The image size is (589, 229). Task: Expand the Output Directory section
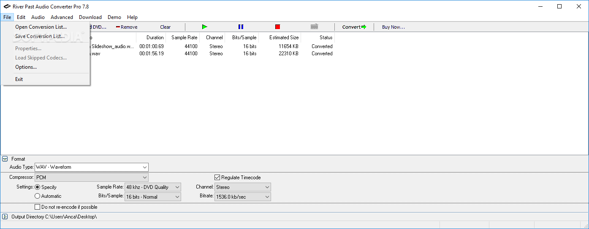tap(5, 217)
